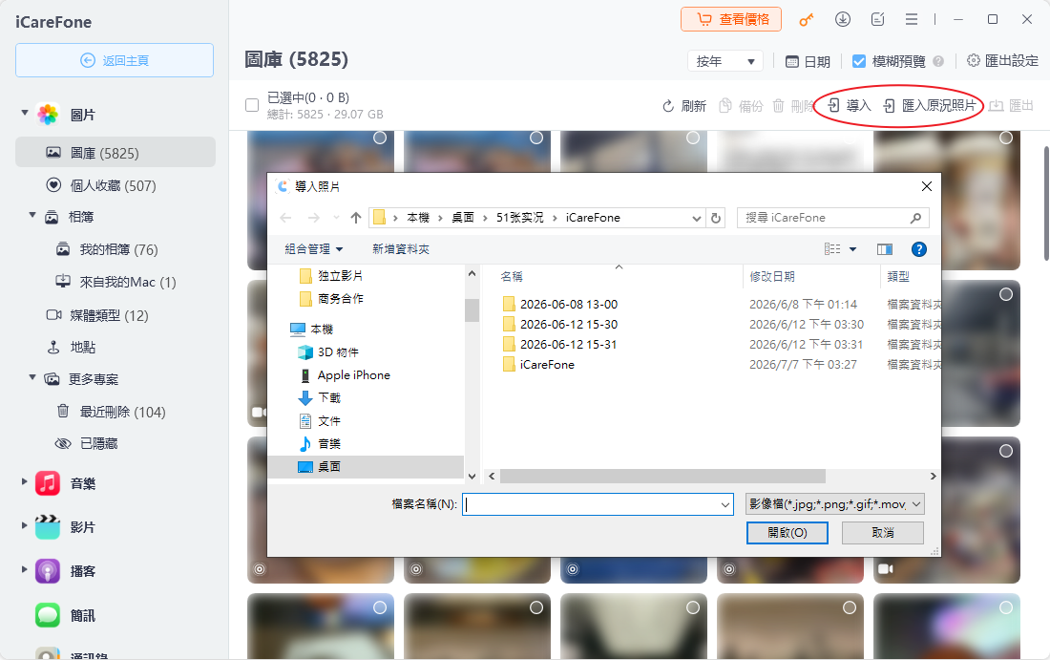Select 圖庫 (5825) in sidebar
This screenshot has width=1050, height=660.
[115, 153]
